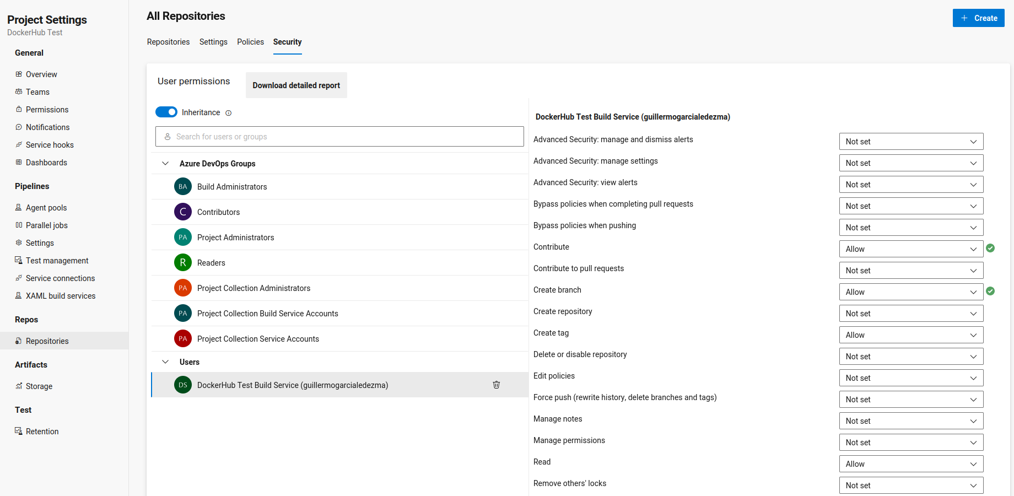
Task: Click the Agent pools sidebar icon
Action: click(x=19, y=208)
